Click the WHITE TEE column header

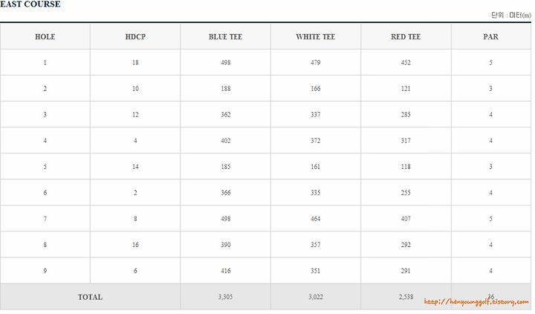point(316,37)
